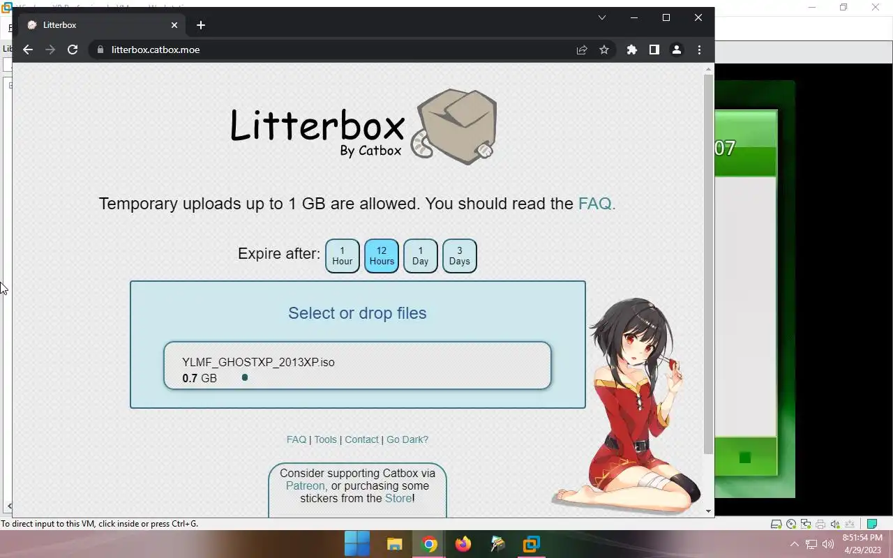Screen dimensions: 893x558
Task: Click the YLMF_GHOSTXP_2013XP.iso upload entry
Action: [x=357, y=365]
